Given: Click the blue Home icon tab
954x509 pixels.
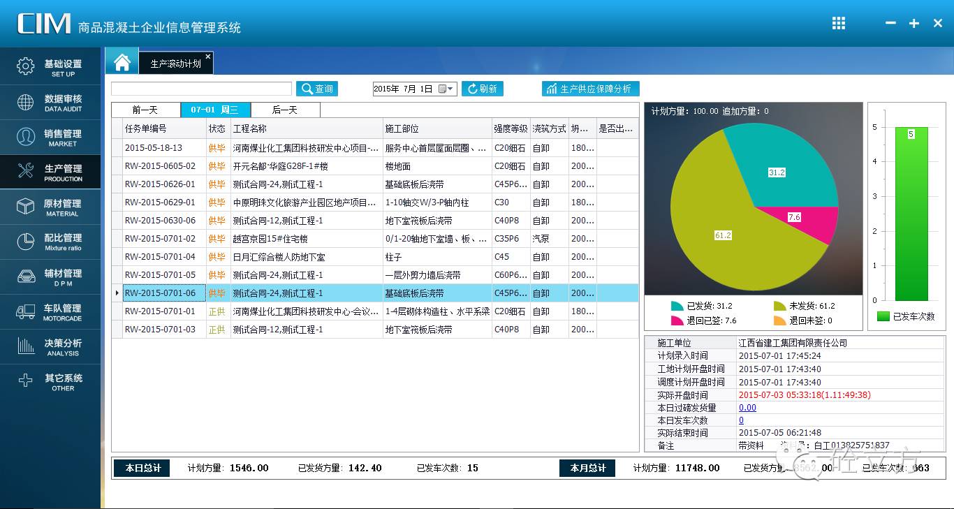Looking at the screenshot, I should pos(122,61).
